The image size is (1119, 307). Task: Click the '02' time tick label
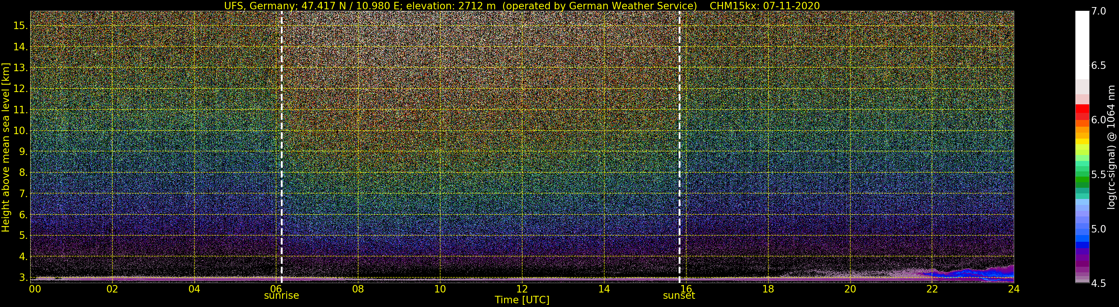pos(112,289)
